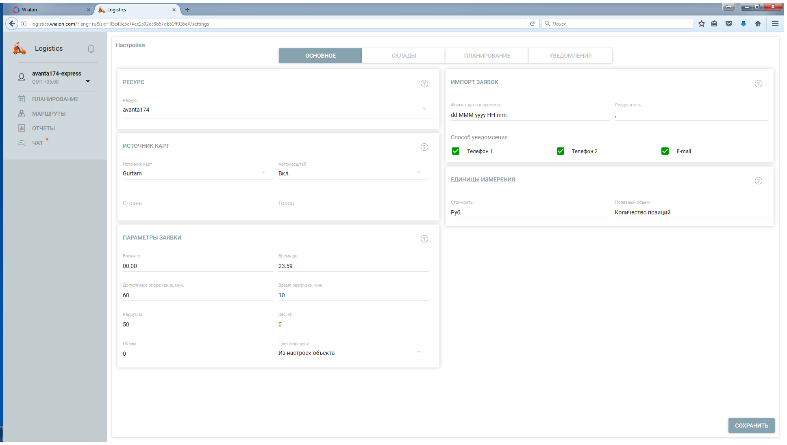The width and height of the screenshot is (787, 445).
Task: Open help for the Ресурс section
Action: pyautogui.click(x=424, y=84)
